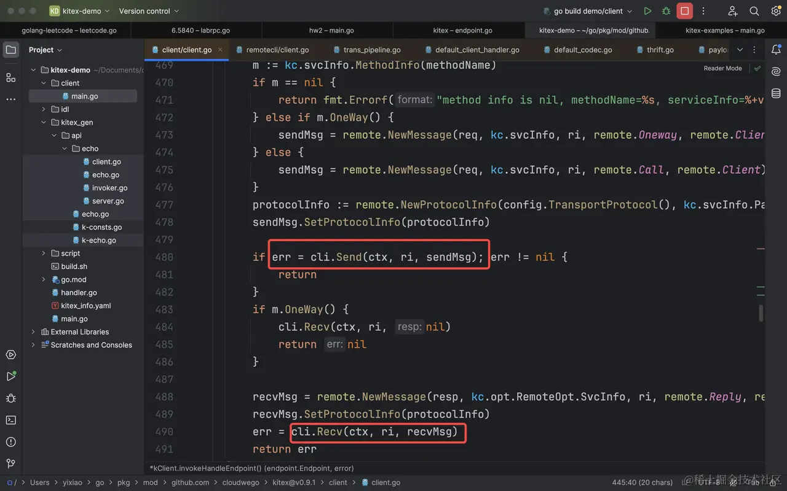Switch to thrift.go tab

click(x=655, y=50)
